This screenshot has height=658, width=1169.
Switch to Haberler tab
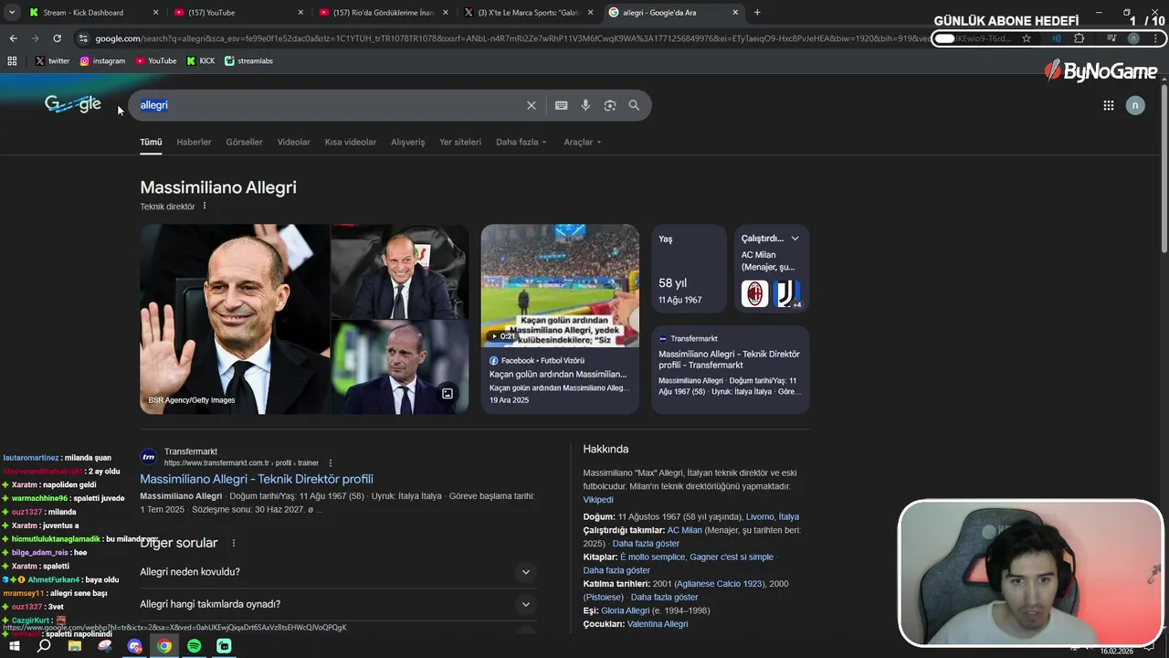pyautogui.click(x=194, y=143)
